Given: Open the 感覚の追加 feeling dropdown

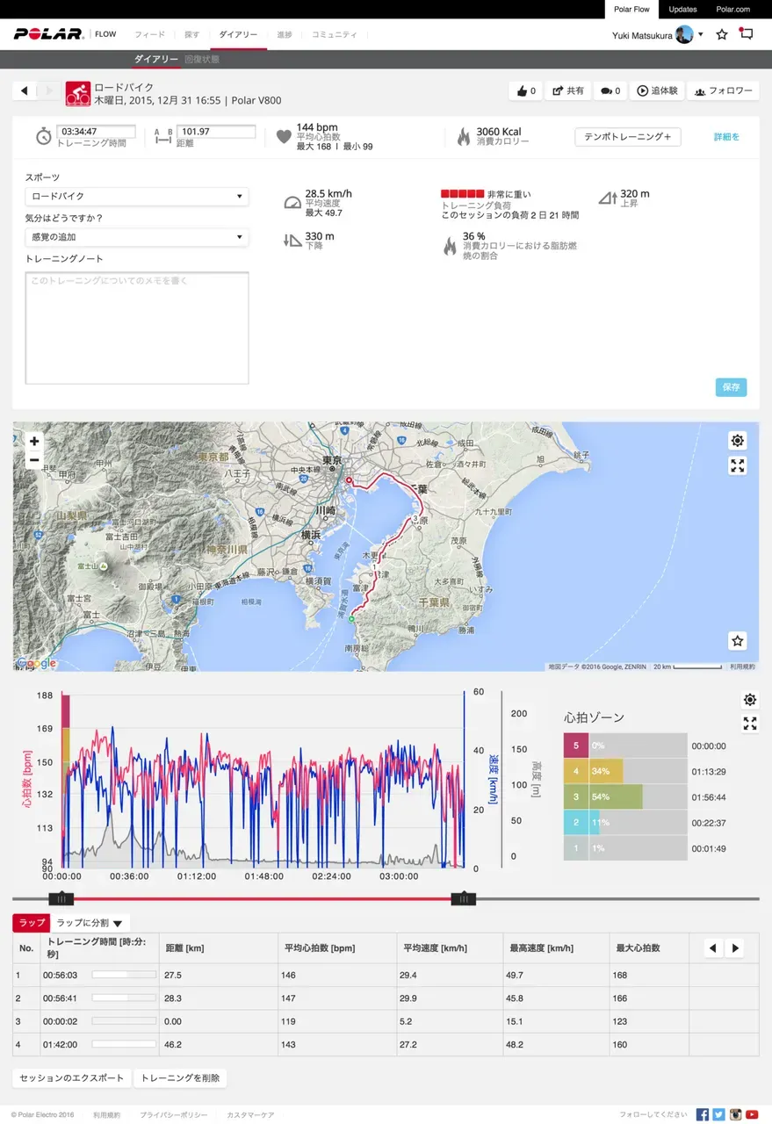Looking at the screenshot, I should click(136, 237).
